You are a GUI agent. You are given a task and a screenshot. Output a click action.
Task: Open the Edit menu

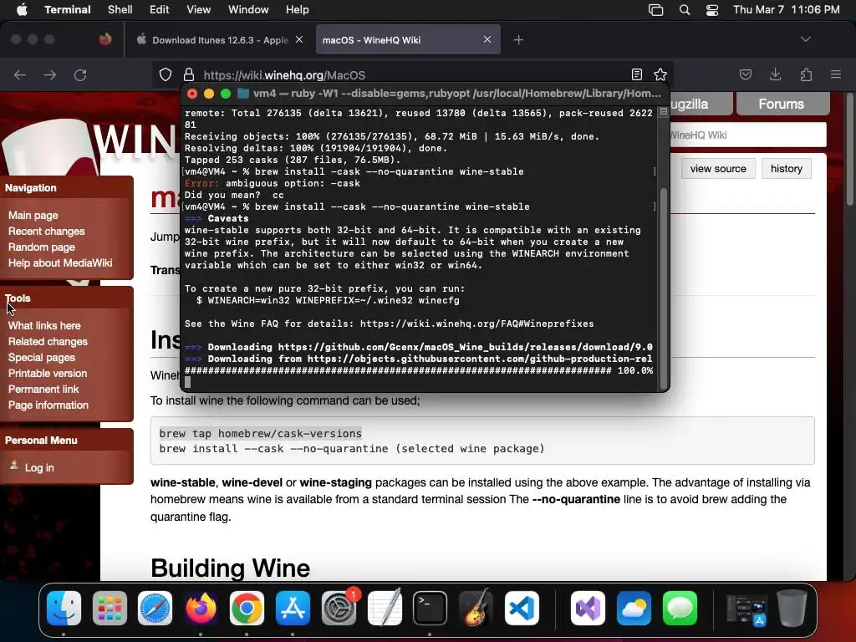[160, 10]
